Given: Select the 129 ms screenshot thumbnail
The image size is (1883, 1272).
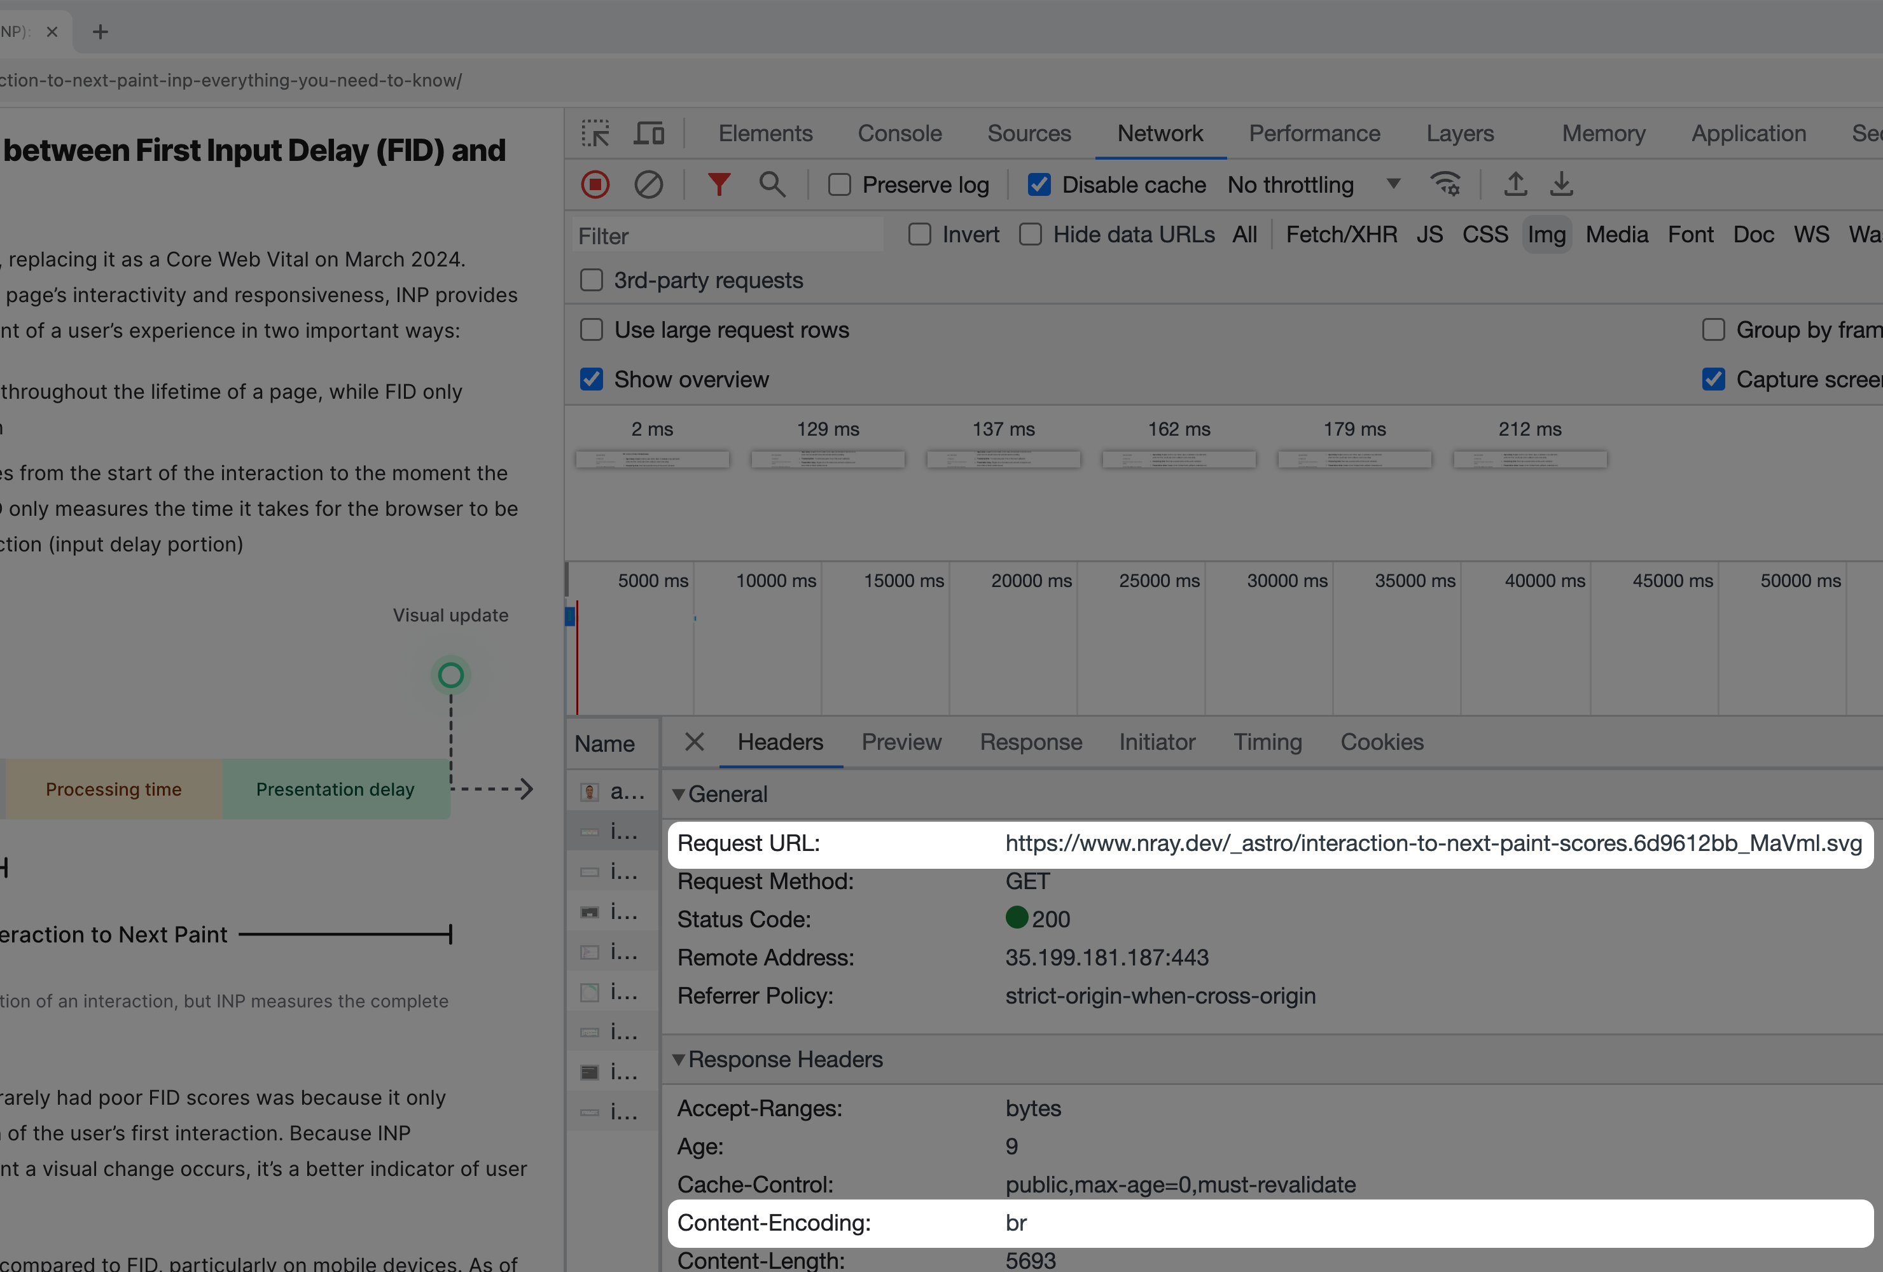Looking at the screenshot, I should coord(827,459).
